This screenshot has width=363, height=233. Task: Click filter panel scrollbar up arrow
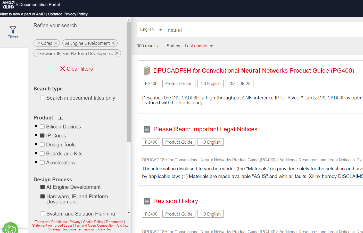point(129,20)
